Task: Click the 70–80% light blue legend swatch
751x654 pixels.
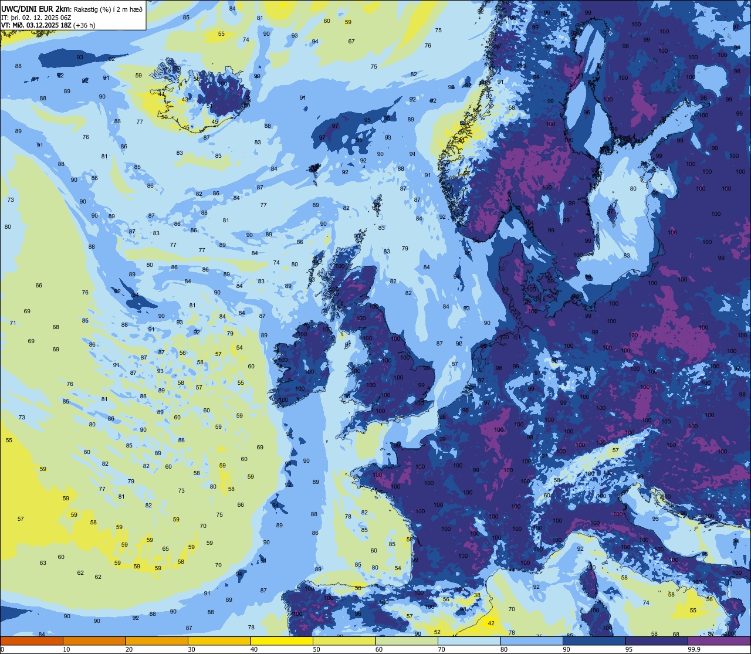Action: (x=469, y=641)
